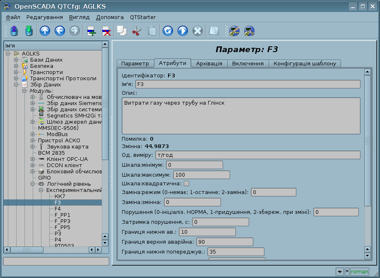Toggle the 'Шкала:квадратична' checkbox
Screen dimensions: 380x278
186,183
